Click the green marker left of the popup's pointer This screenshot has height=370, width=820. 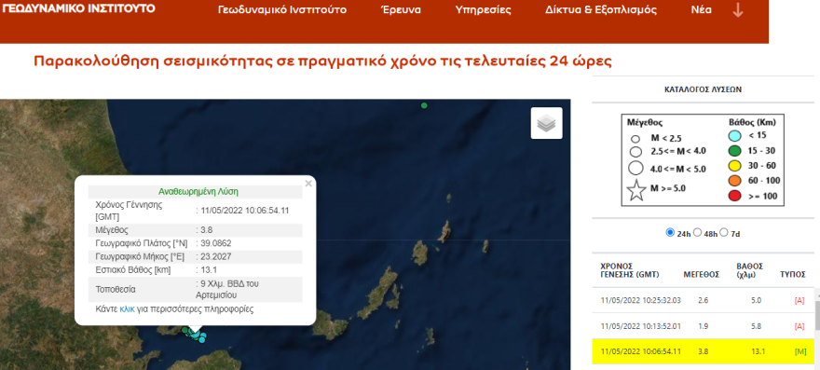coord(185,330)
